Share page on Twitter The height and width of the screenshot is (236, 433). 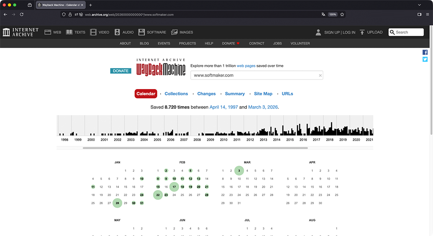coord(425,59)
